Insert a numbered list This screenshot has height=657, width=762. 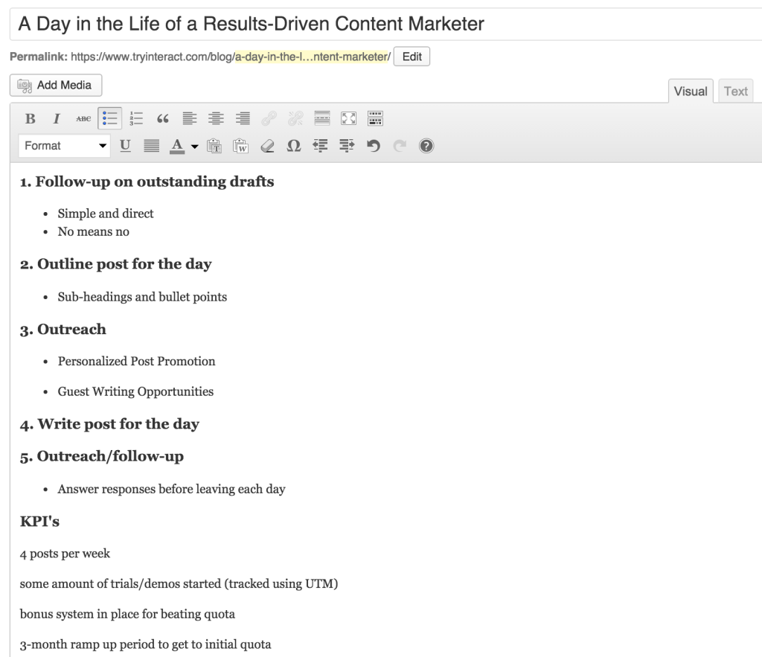coord(136,118)
